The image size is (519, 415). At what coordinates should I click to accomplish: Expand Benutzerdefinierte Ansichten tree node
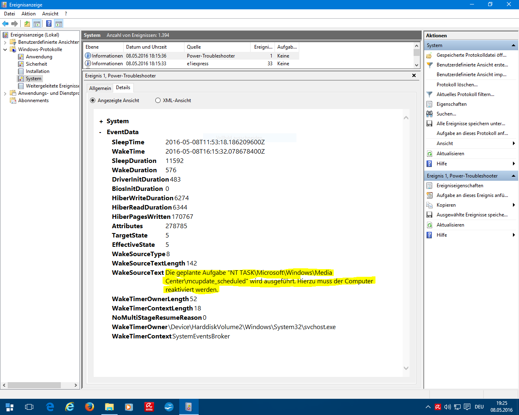5,42
